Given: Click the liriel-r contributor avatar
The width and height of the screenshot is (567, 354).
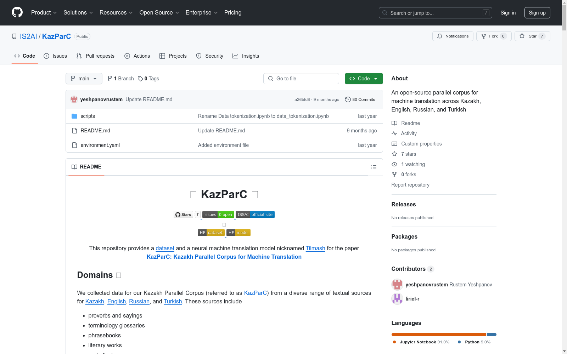Looking at the screenshot, I should tap(397, 299).
